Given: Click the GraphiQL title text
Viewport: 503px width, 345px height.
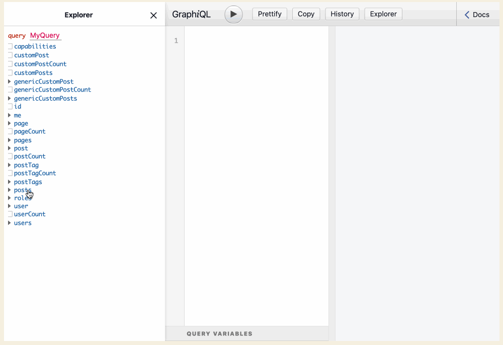Looking at the screenshot, I should 192,15.
